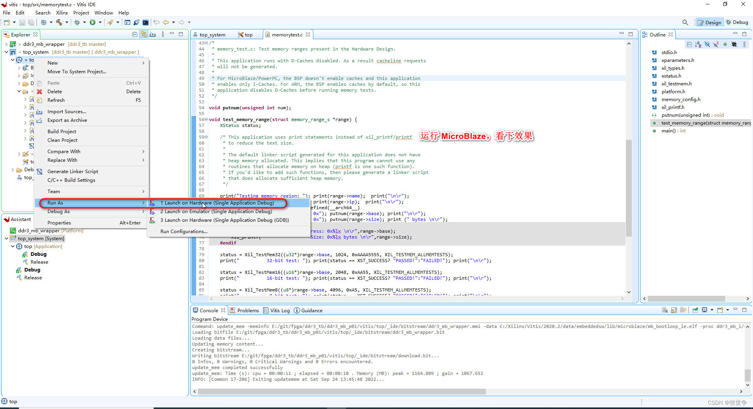Image resolution: width=753 pixels, height=409 pixels.
Task: Switch to Debug perspective button
Action: [x=738, y=22]
